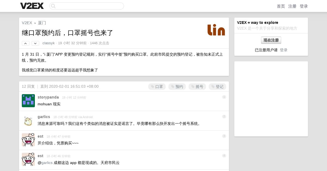The width and height of the screenshot is (327, 171).
Task: Focus the top search input field
Action: click(87, 6)
